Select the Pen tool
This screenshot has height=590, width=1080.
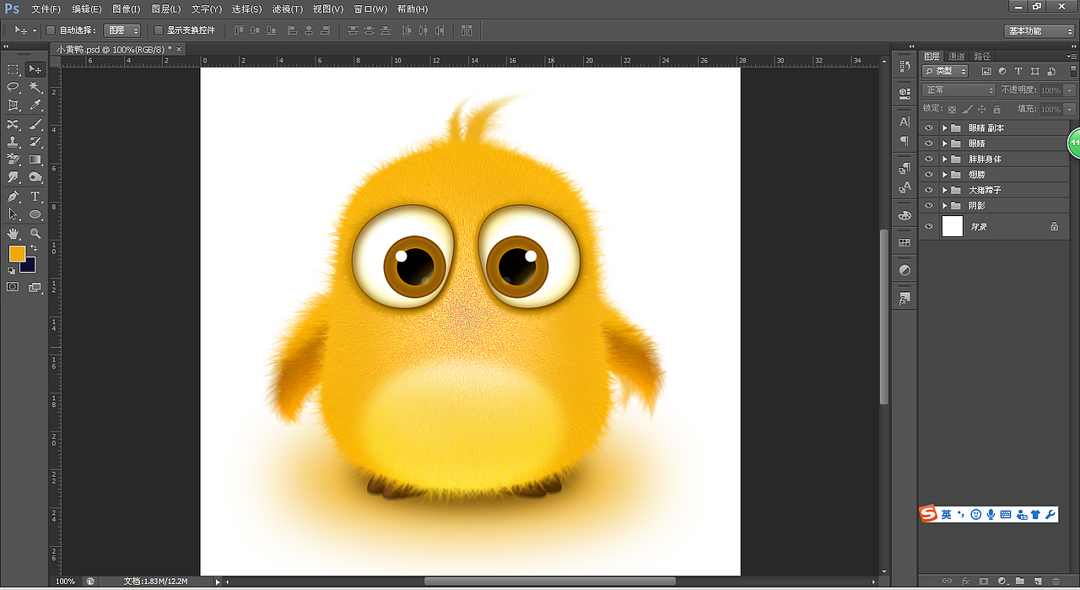click(x=13, y=197)
